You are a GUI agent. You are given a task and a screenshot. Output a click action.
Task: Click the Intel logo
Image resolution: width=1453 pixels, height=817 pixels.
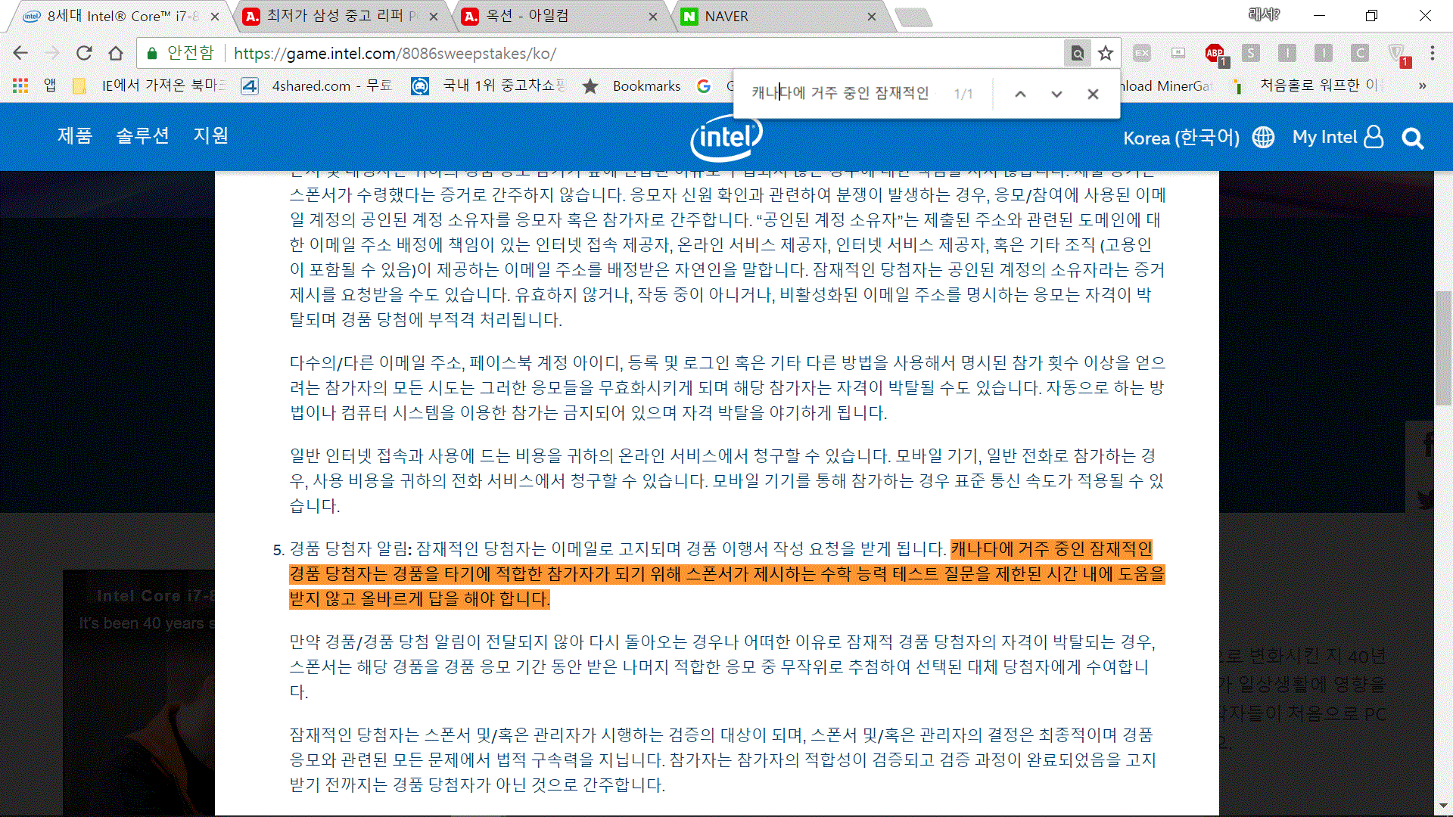click(x=726, y=138)
